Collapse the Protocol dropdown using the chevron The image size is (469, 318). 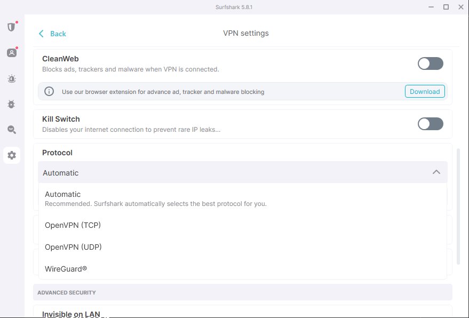(x=436, y=172)
